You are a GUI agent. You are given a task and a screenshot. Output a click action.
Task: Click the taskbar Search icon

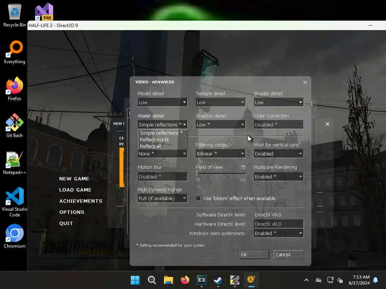coord(152,280)
